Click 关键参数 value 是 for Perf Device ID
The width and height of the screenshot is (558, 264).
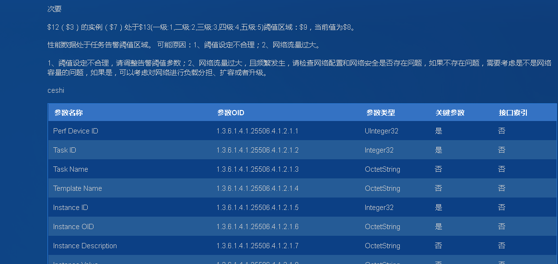(439, 131)
